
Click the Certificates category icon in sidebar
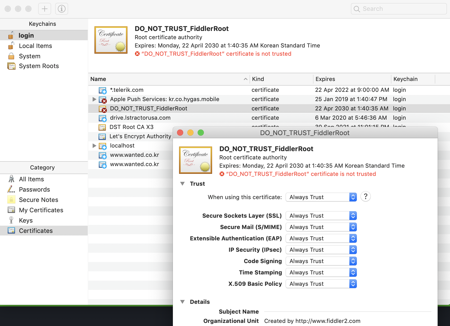pos(11,231)
